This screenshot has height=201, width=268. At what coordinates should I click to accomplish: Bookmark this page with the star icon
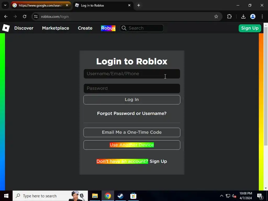coord(216,16)
